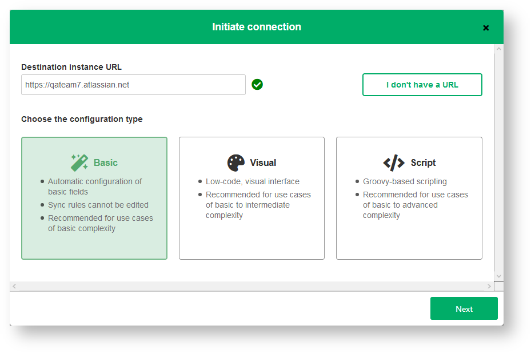531x353 pixels.
Task: Click the "Choose the configuration type" label
Action: click(82, 119)
